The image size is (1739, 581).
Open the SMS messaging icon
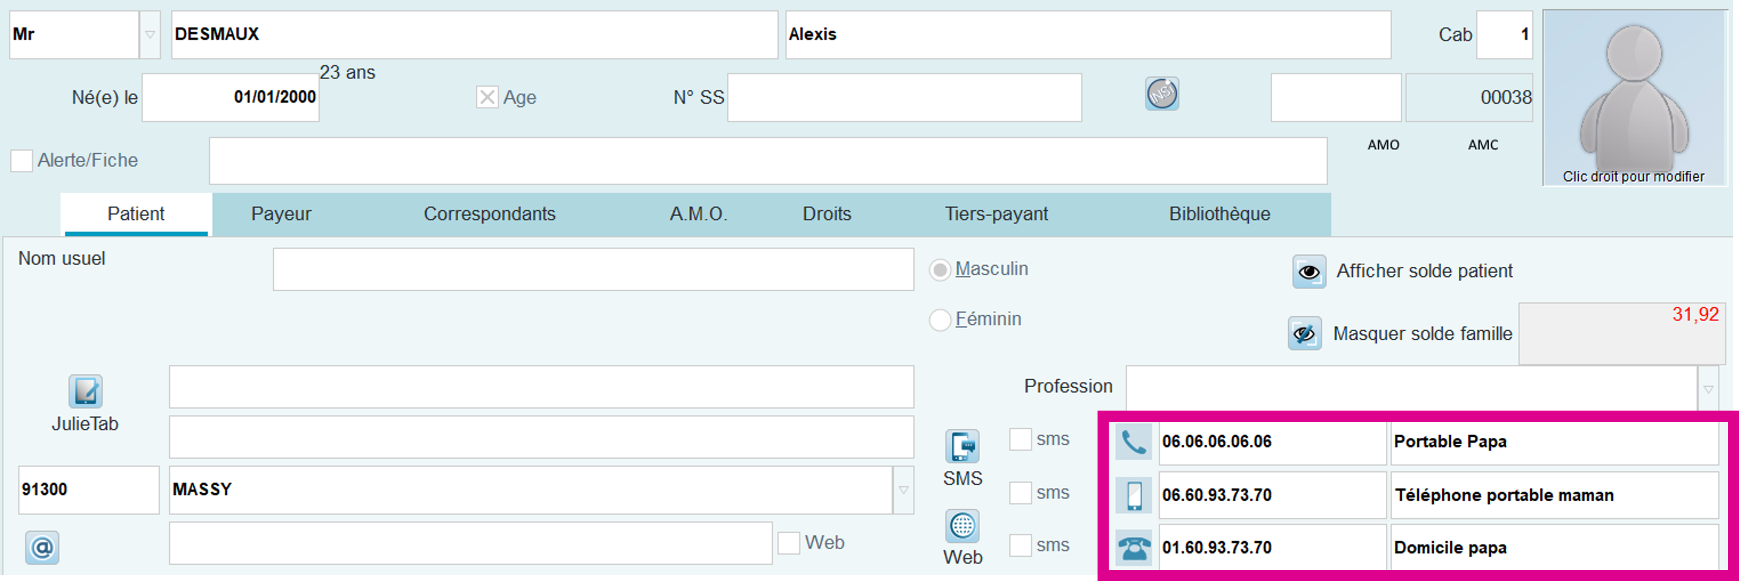pyautogui.click(x=962, y=447)
